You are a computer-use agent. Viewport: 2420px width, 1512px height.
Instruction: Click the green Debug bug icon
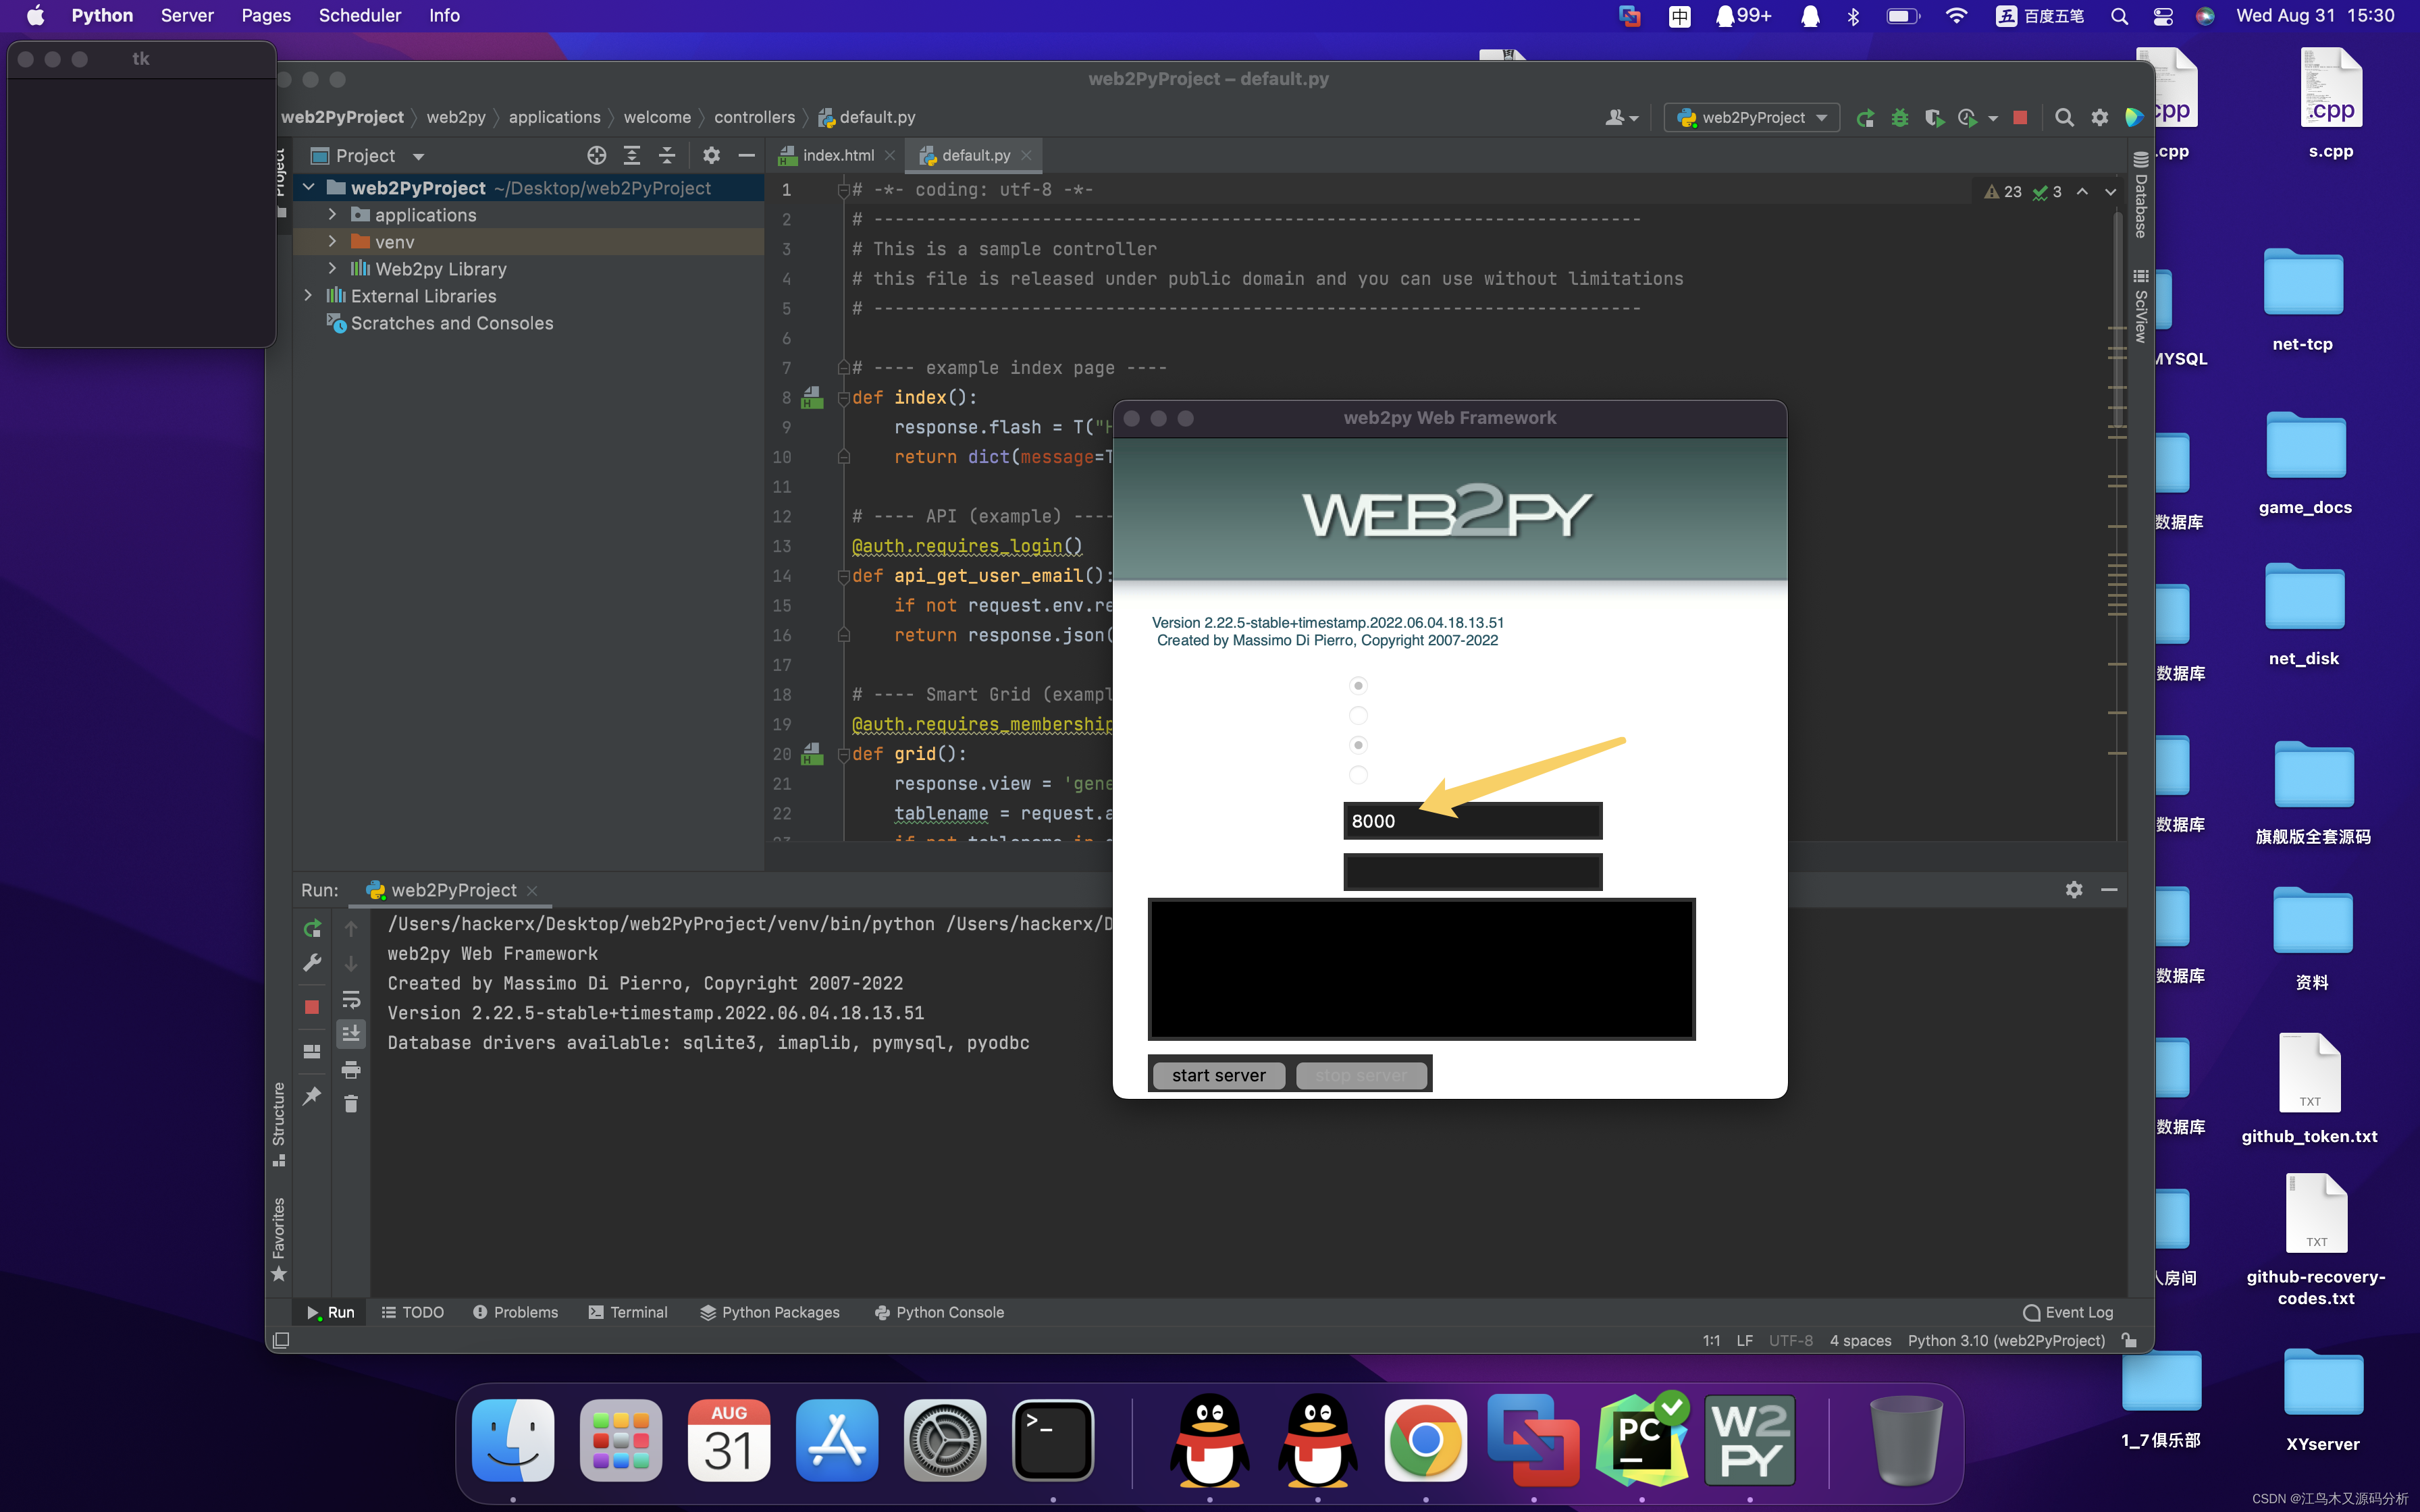1899,118
